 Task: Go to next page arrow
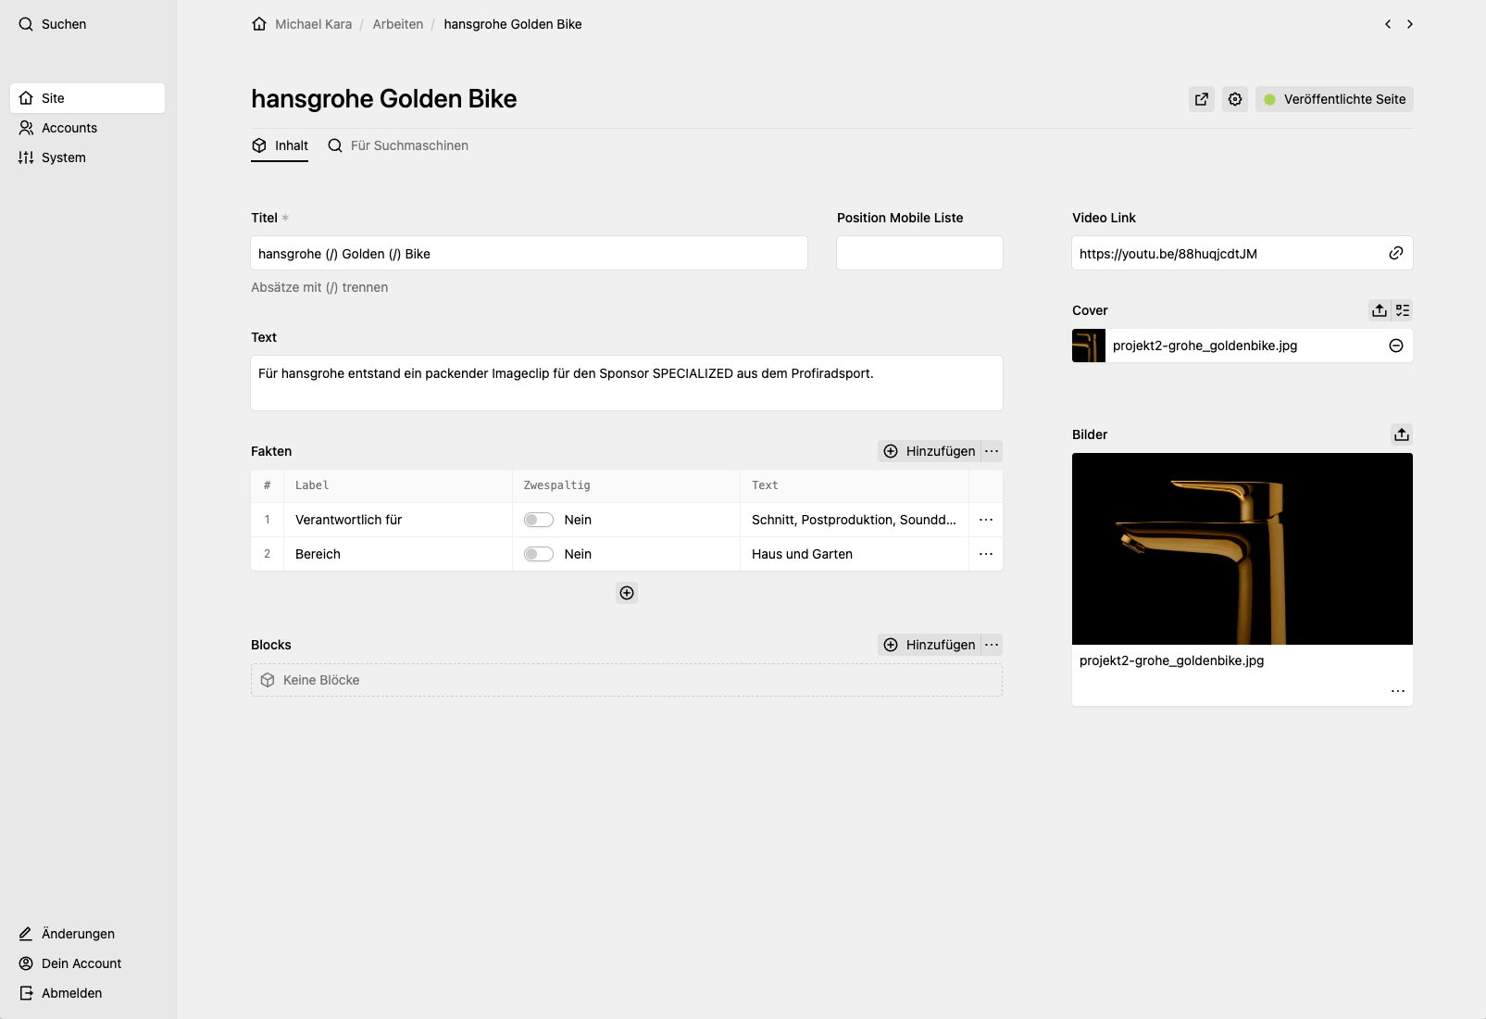click(1410, 24)
